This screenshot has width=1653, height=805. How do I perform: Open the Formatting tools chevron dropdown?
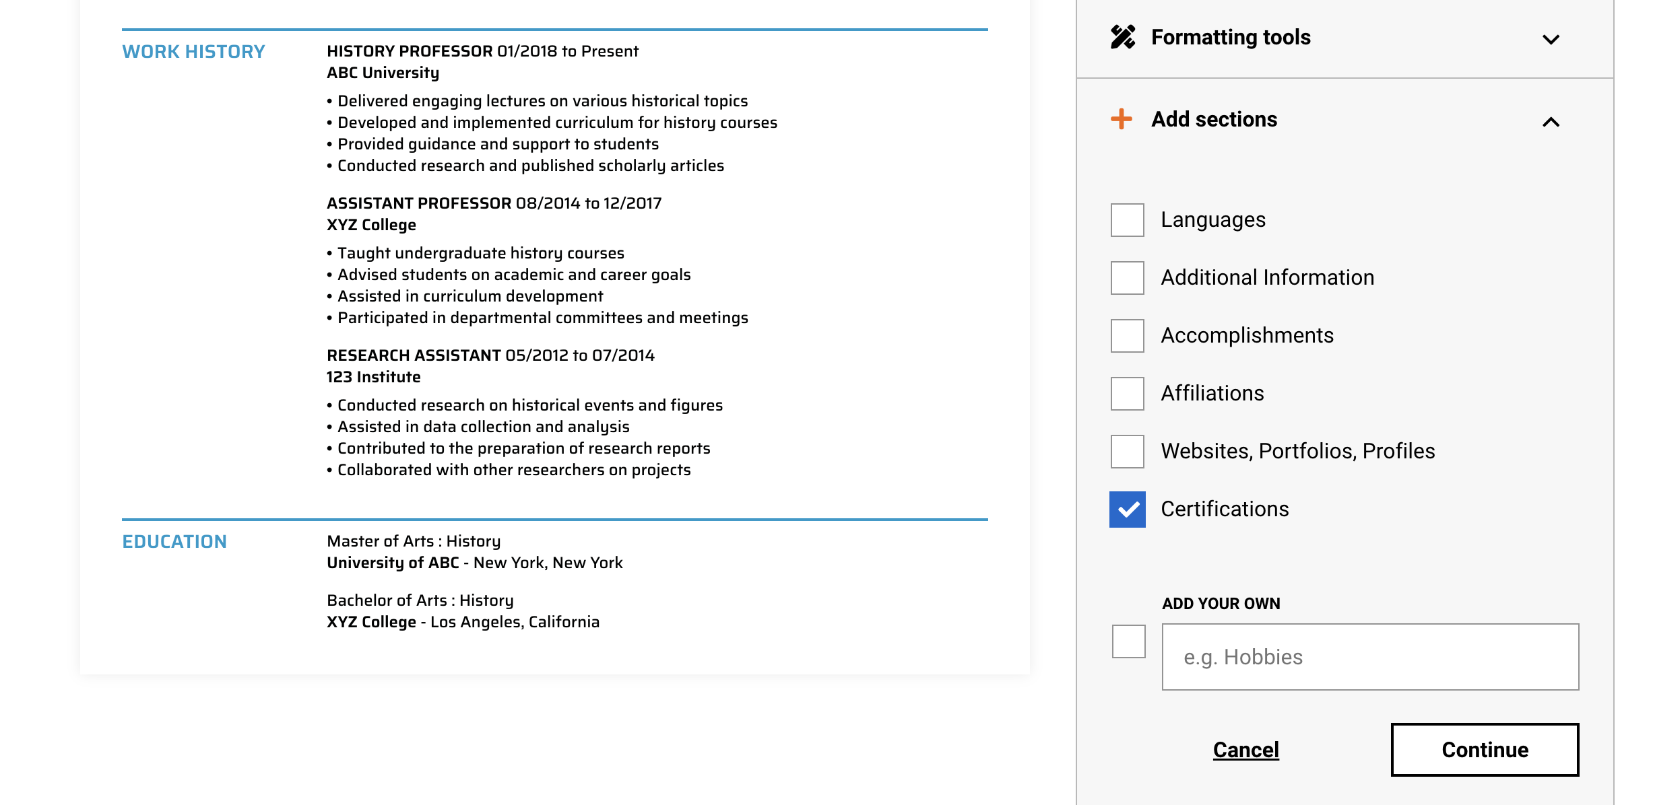(1551, 39)
